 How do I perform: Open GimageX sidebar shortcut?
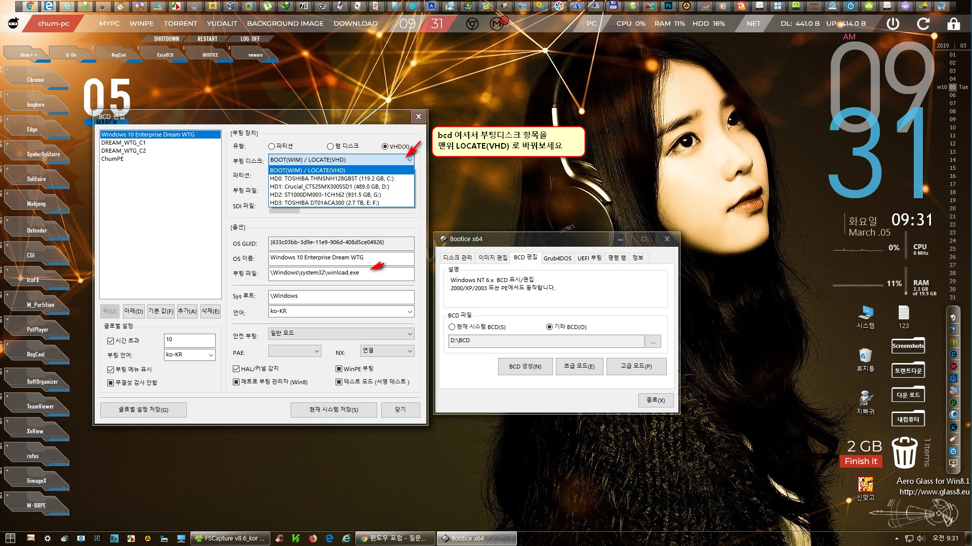point(36,481)
